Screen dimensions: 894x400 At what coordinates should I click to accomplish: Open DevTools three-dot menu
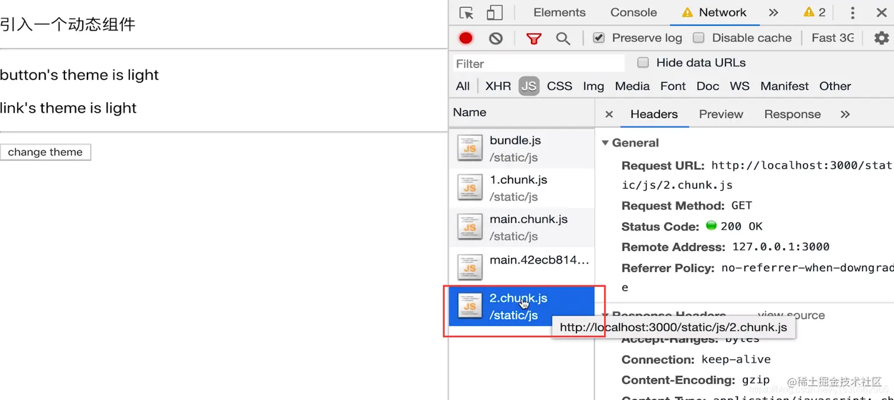click(x=852, y=12)
